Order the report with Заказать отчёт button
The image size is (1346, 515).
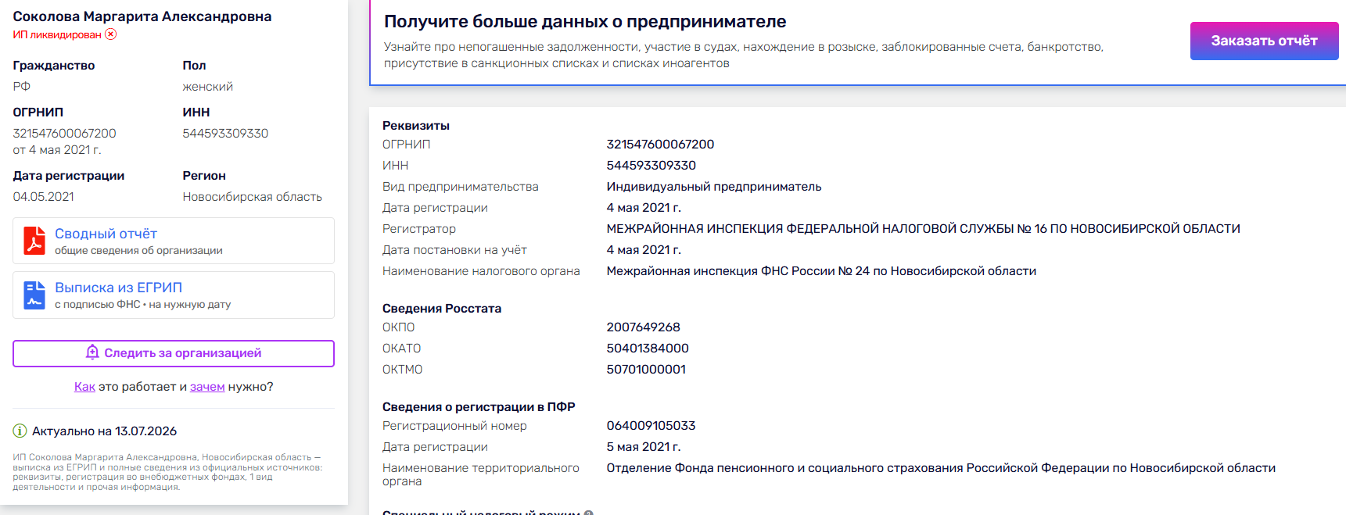pos(1264,41)
